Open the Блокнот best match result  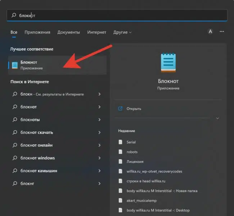point(29,65)
